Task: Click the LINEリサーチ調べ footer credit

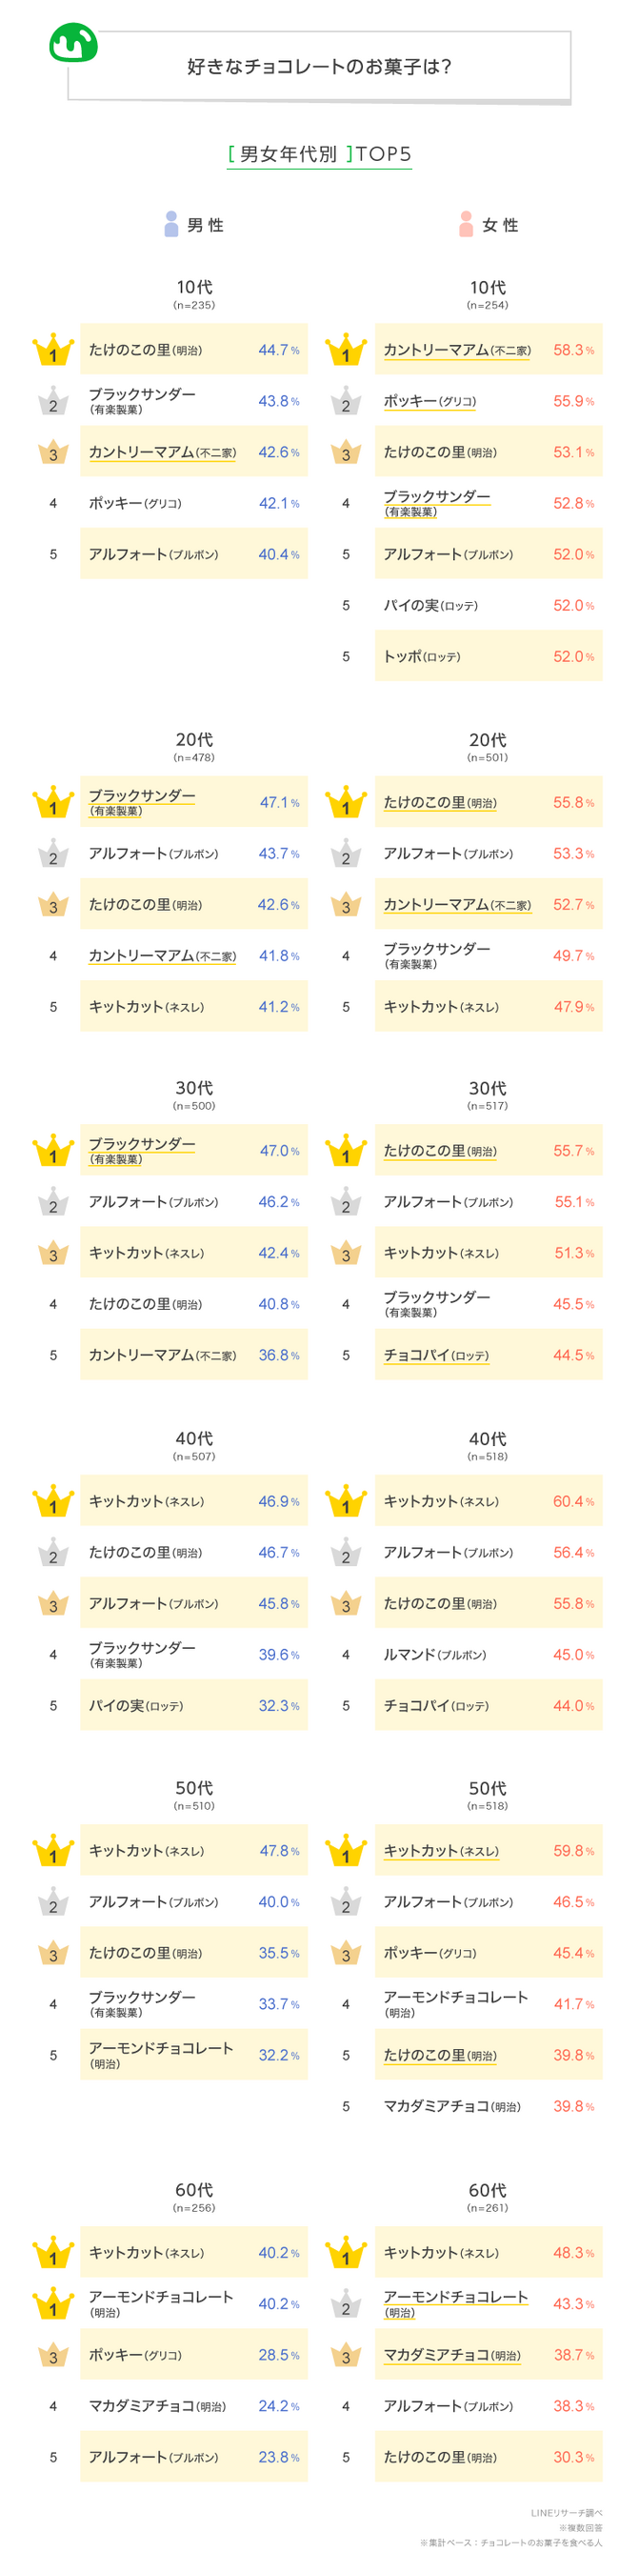Action: pos(566,2513)
